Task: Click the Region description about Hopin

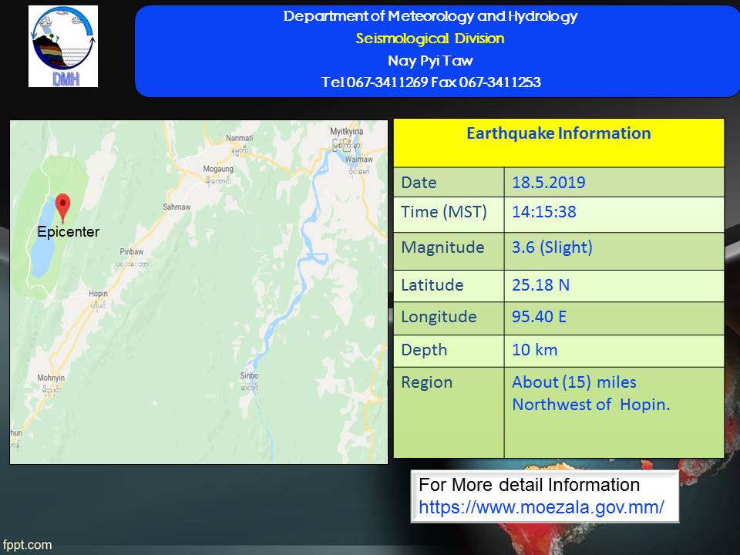Action: tap(591, 393)
